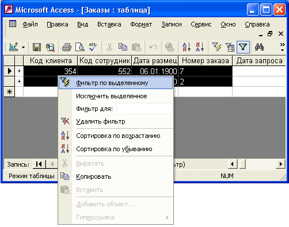
Task: Click the cell with value 552
Action: 105,71
